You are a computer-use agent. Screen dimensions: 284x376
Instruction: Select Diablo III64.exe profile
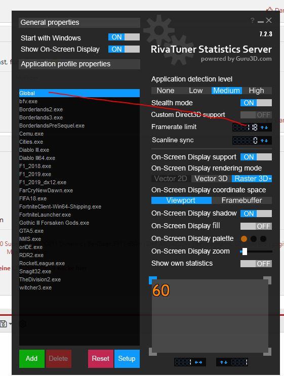(x=79, y=158)
